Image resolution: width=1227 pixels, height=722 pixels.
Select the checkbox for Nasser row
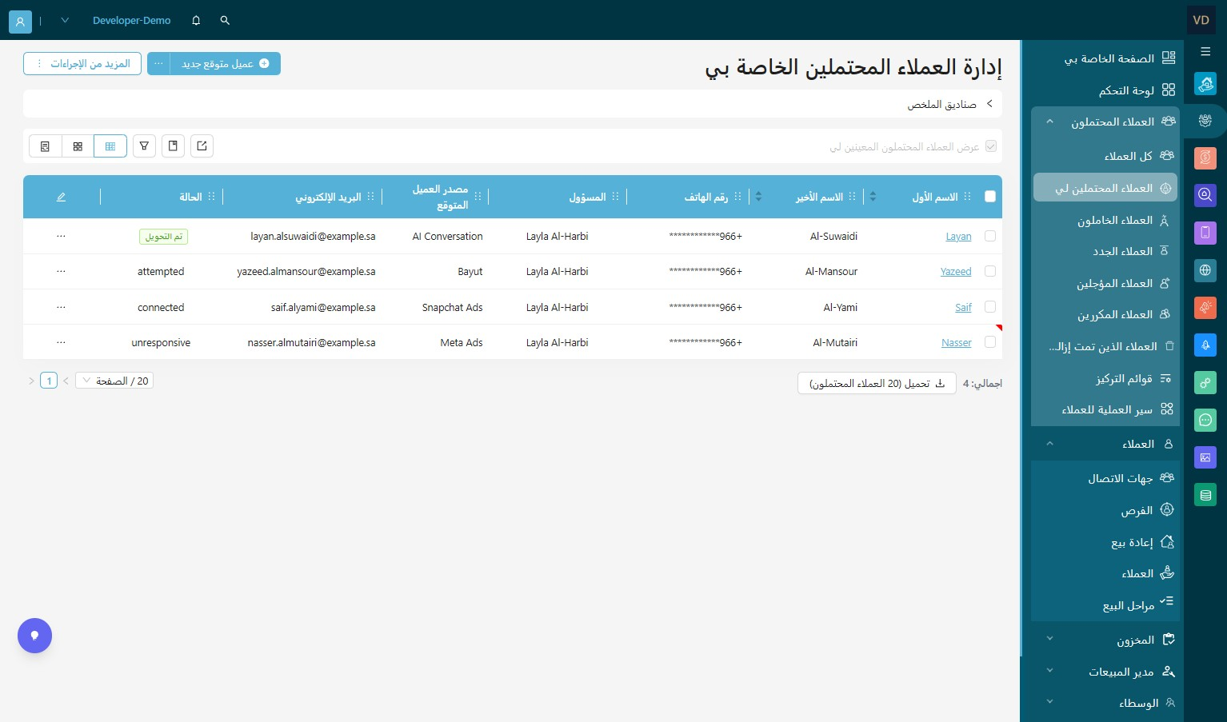(989, 342)
